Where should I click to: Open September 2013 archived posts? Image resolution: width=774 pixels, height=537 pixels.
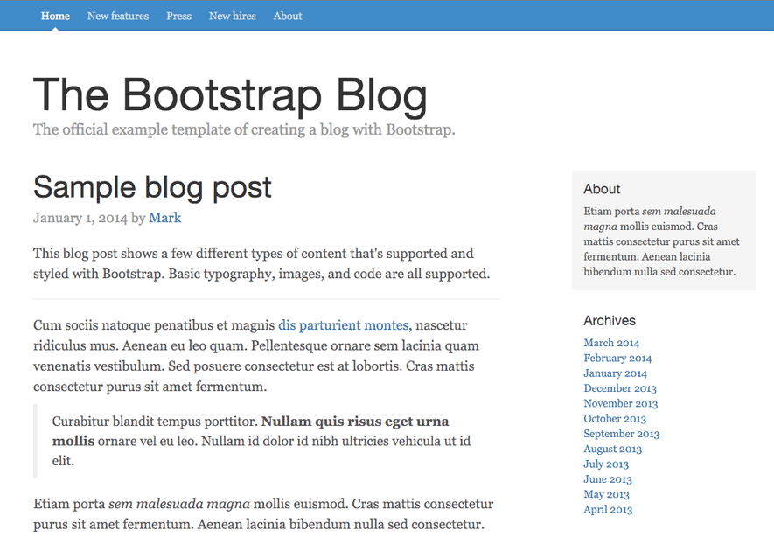point(622,434)
